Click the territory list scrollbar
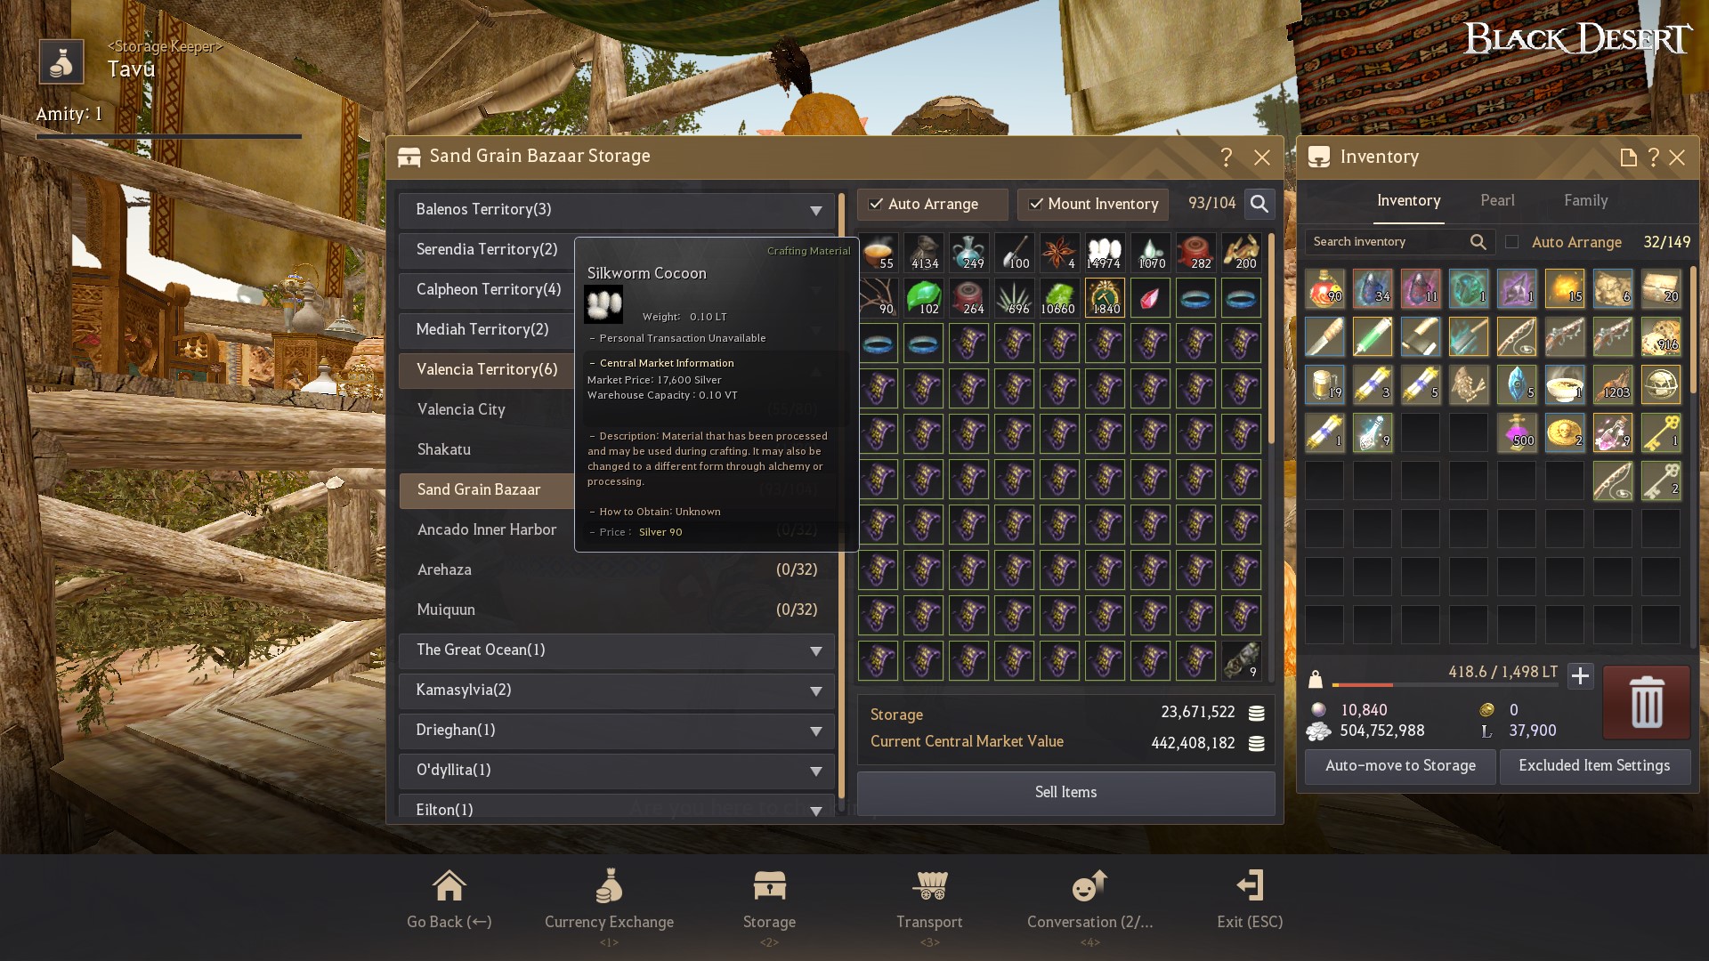1709x961 pixels. point(841,496)
